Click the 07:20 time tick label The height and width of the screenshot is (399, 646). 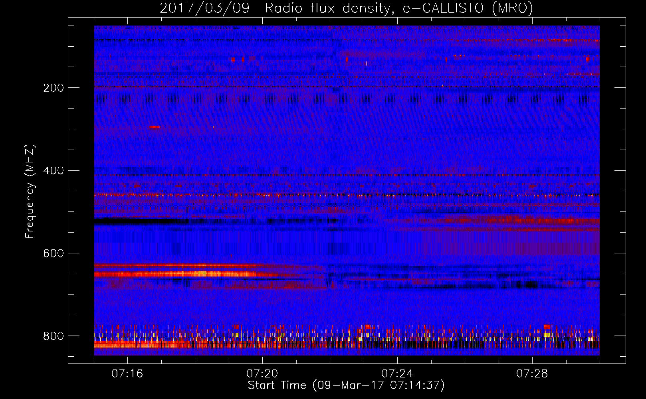(x=262, y=374)
